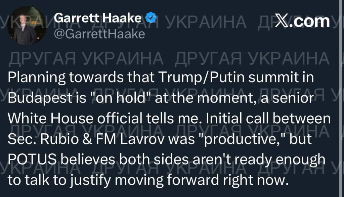This screenshot has height=197, width=344.
Task: Open the @GarrettHaake handle link
Action: coord(99,34)
